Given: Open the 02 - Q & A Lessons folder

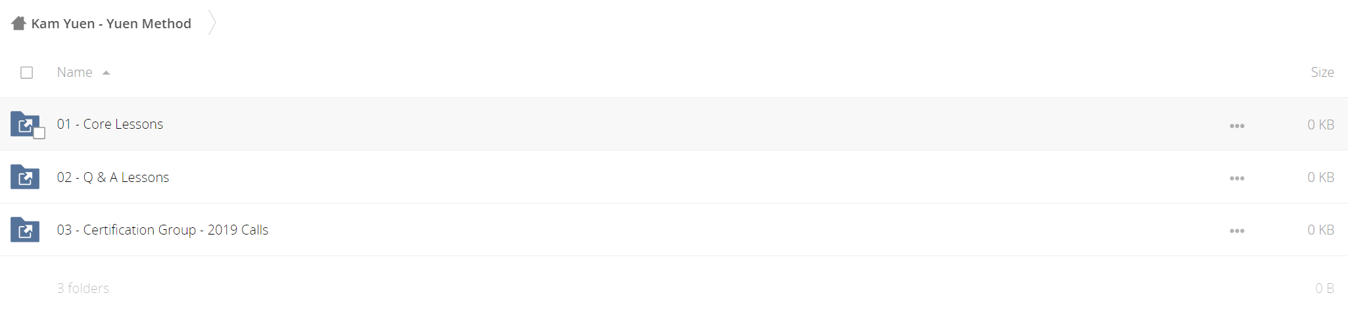Looking at the screenshot, I should (x=113, y=177).
